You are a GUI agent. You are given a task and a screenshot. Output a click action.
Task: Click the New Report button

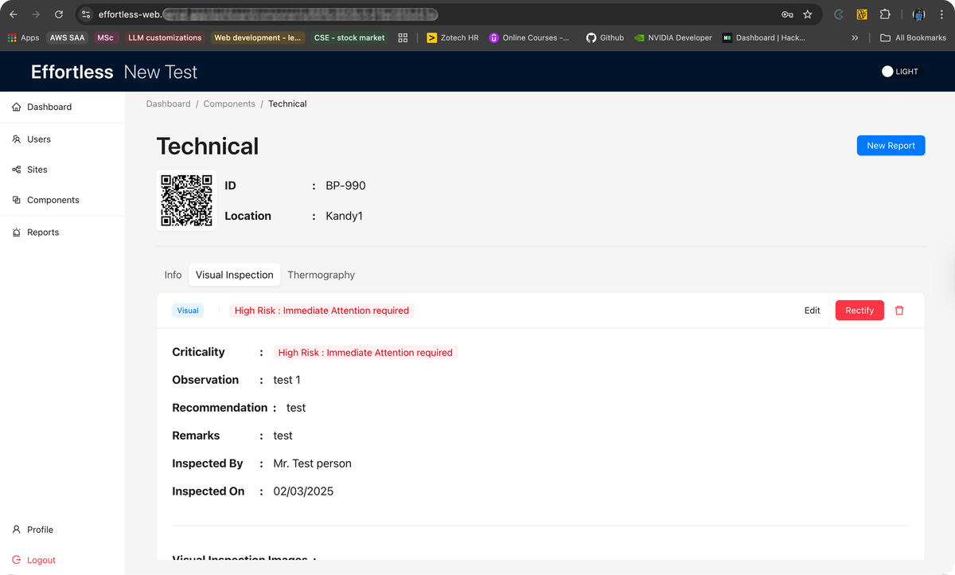pyautogui.click(x=891, y=146)
